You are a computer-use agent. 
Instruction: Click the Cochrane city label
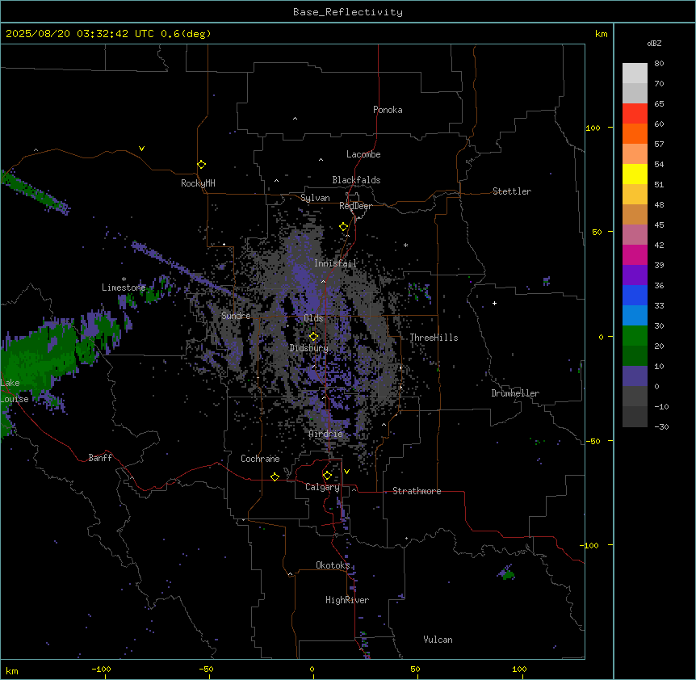(260, 459)
